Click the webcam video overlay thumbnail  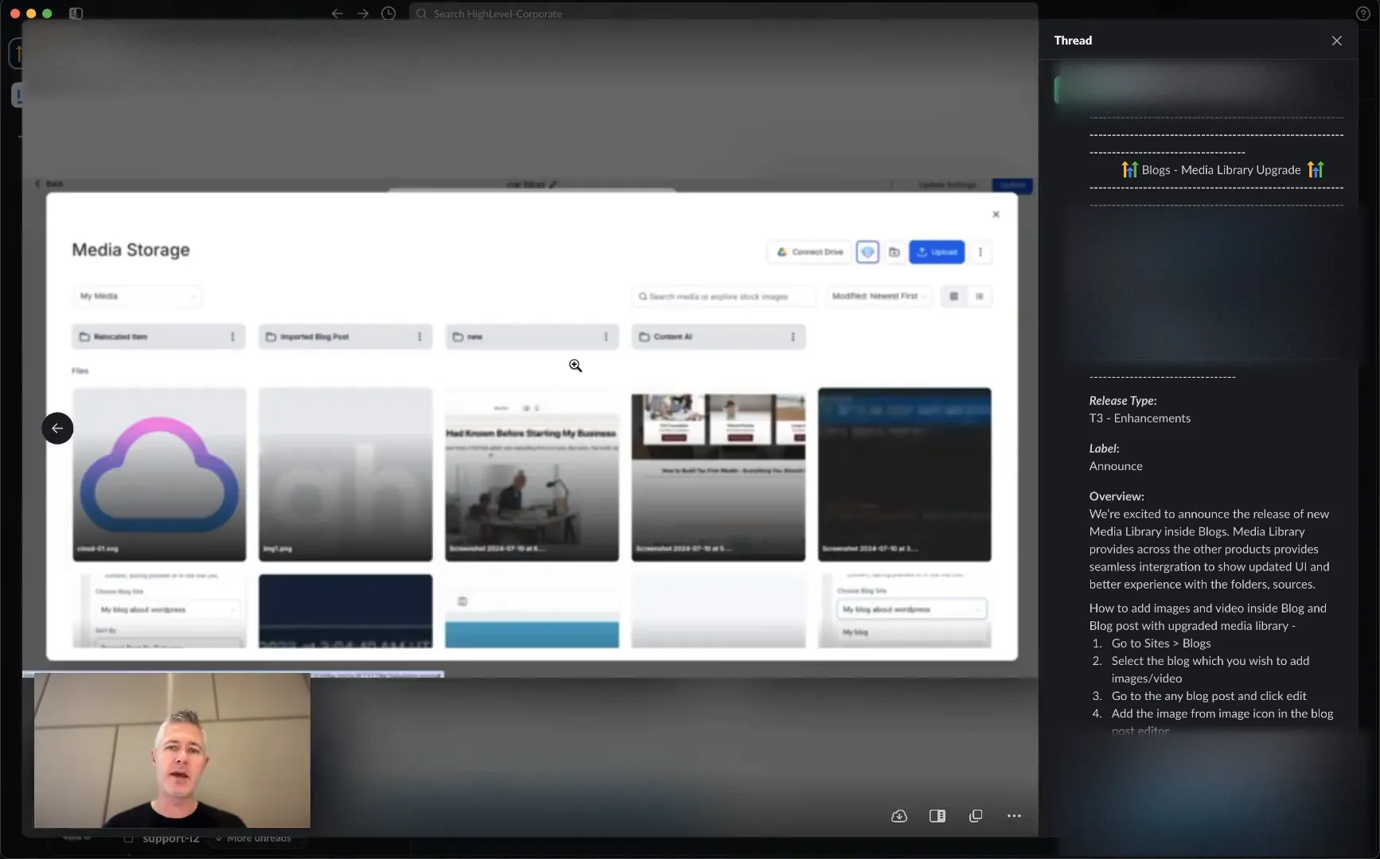click(x=172, y=750)
